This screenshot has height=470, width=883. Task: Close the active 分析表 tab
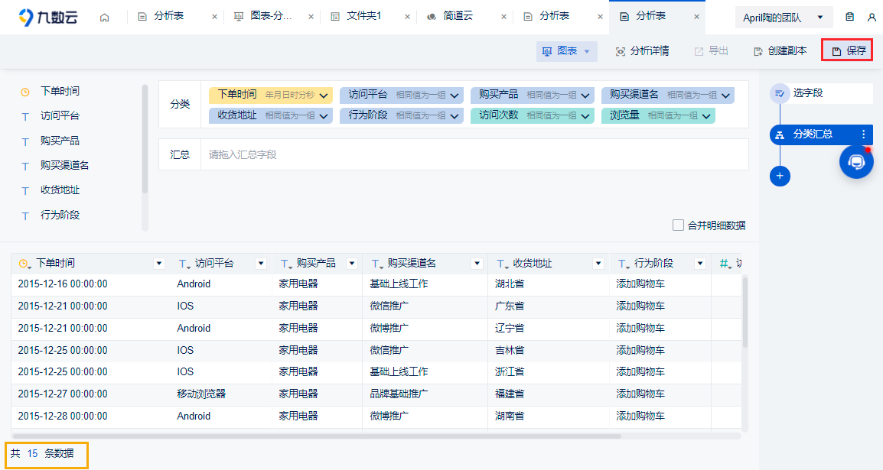click(x=696, y=17)
